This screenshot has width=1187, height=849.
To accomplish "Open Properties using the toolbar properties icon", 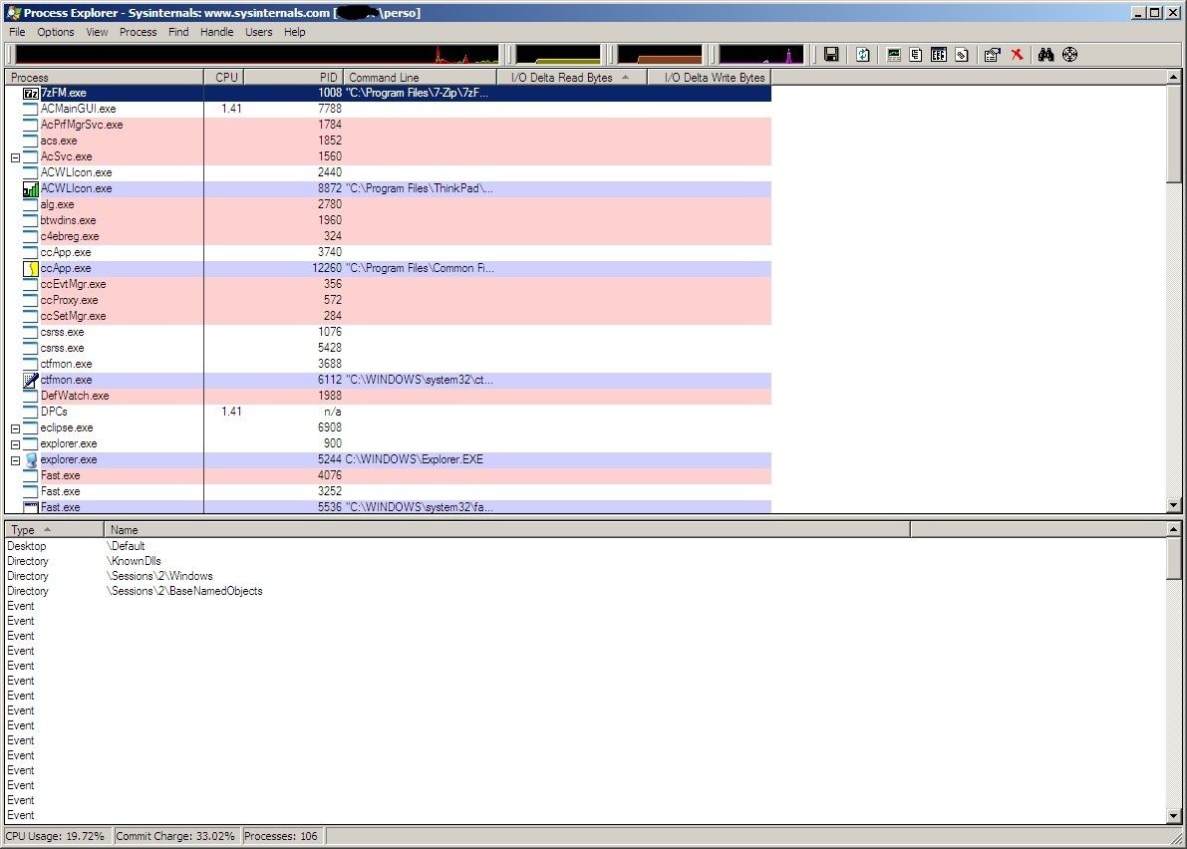I will 993,55.
